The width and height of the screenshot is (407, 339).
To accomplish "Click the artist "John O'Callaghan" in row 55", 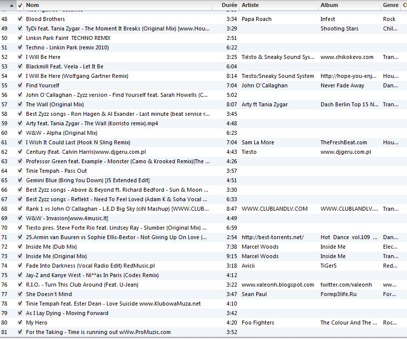I will pyautogui.click(x=265, y=85).
